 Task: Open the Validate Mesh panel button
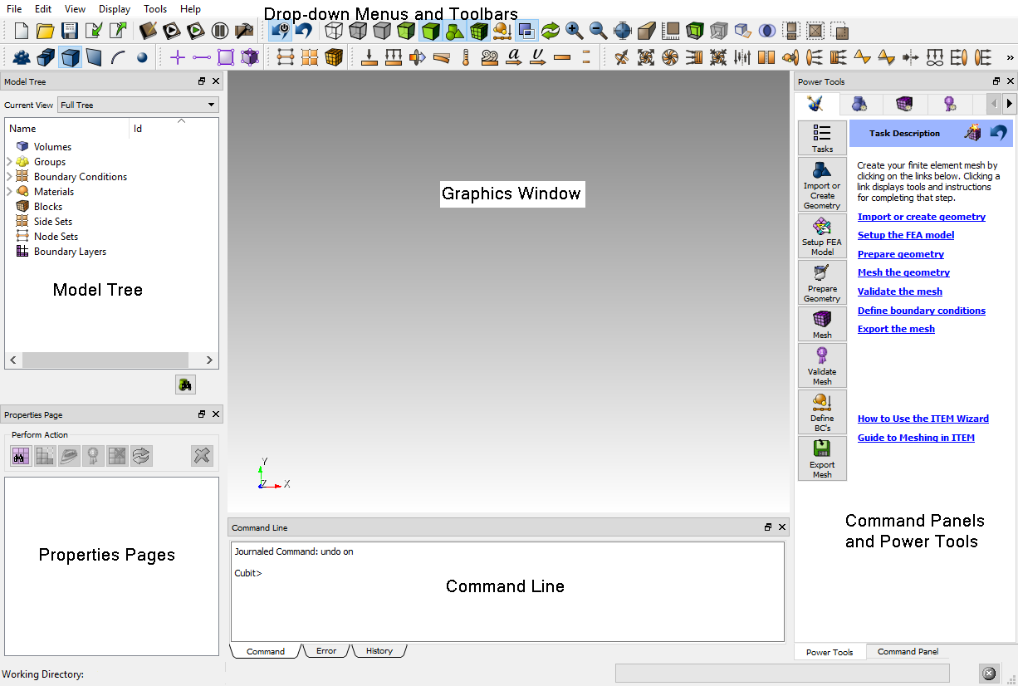(822, 365)
